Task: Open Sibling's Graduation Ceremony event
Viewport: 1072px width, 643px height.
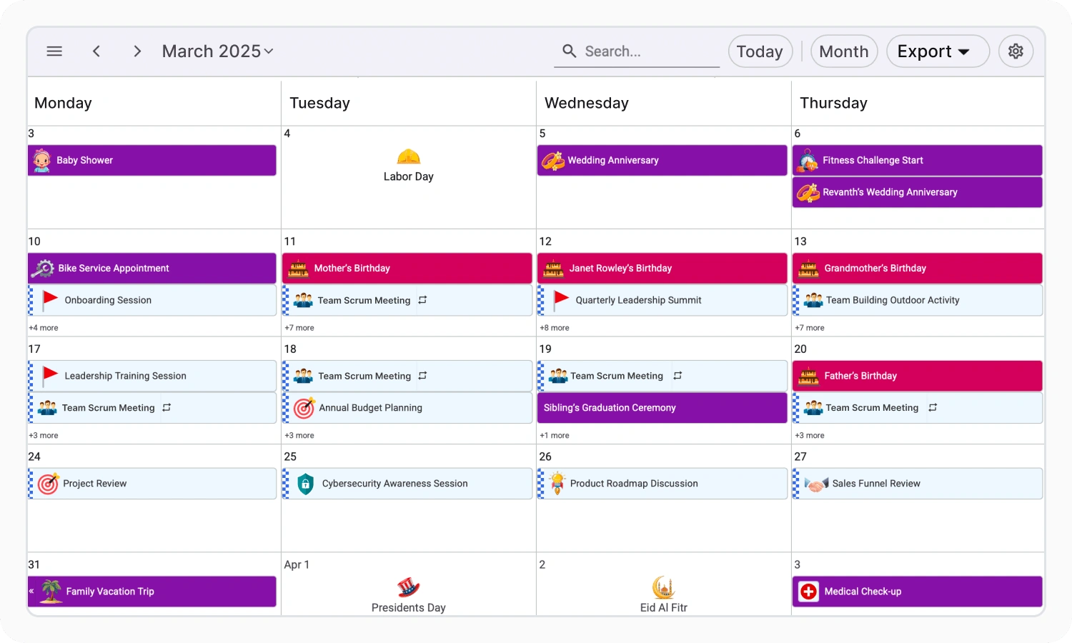Action: 662,407
